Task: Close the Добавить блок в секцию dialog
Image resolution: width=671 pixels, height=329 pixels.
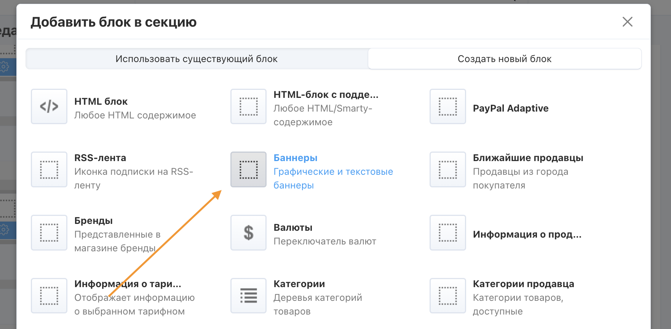Action: [x=627, y=22]
